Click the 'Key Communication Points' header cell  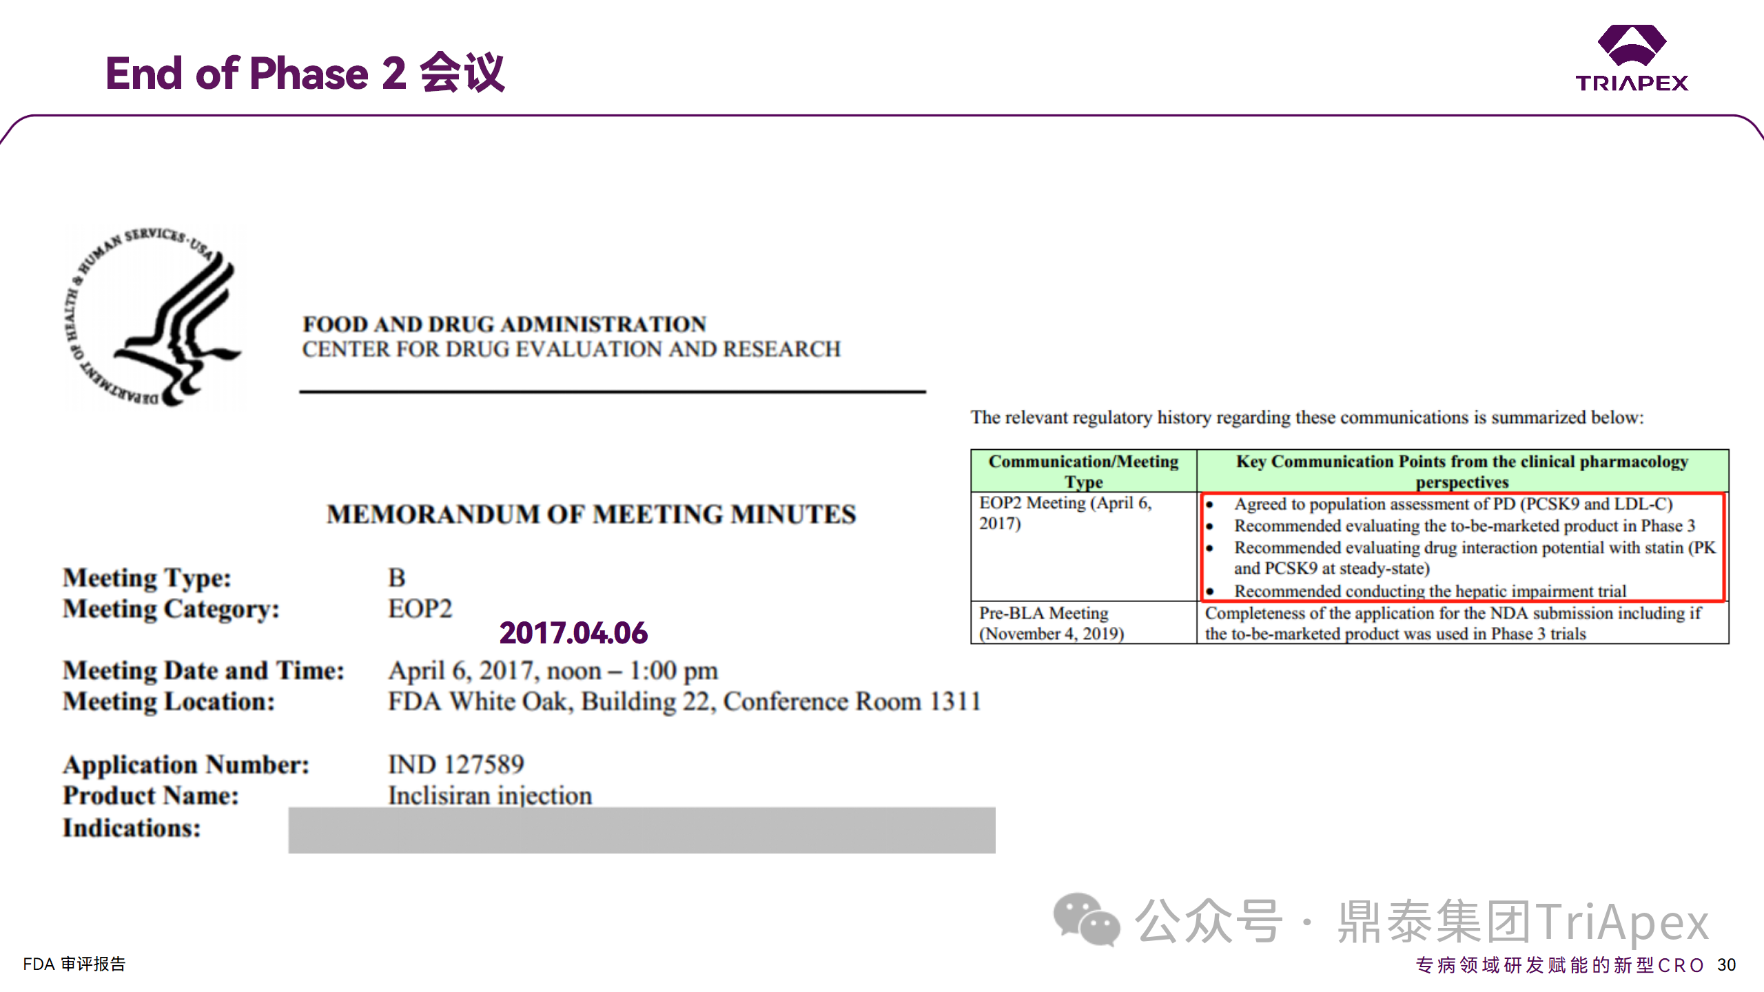click(x=1462, y=471)
